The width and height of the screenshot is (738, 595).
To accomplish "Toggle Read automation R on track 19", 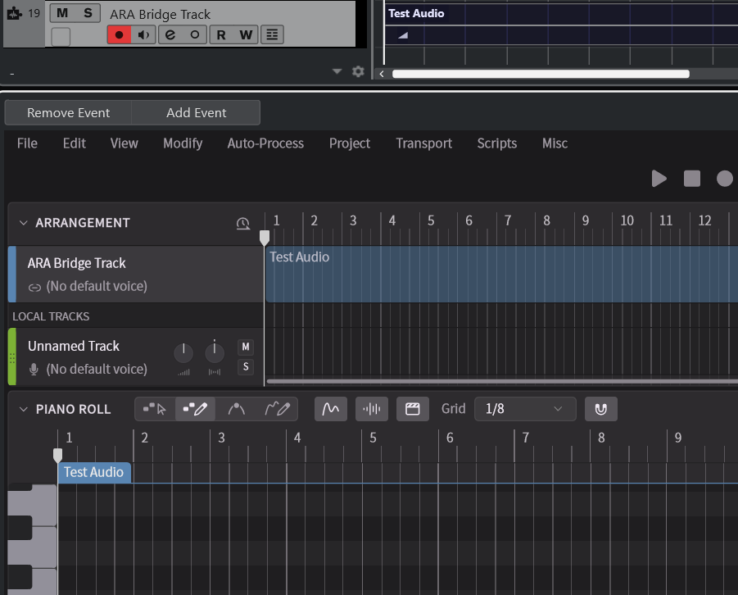I will [x=220, y=35].
